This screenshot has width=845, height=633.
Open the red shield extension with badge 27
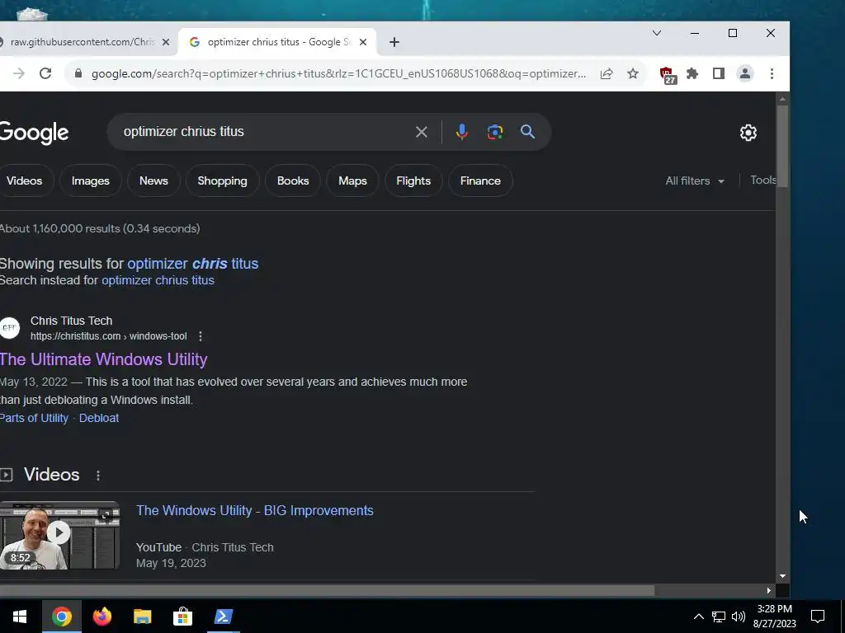pyautogui.click(x=668, y=75)
